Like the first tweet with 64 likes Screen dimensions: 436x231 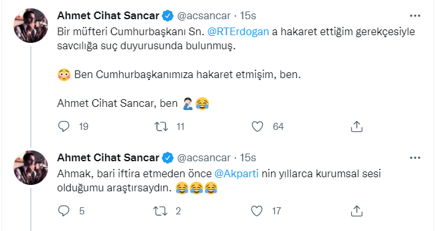[257, 127]
